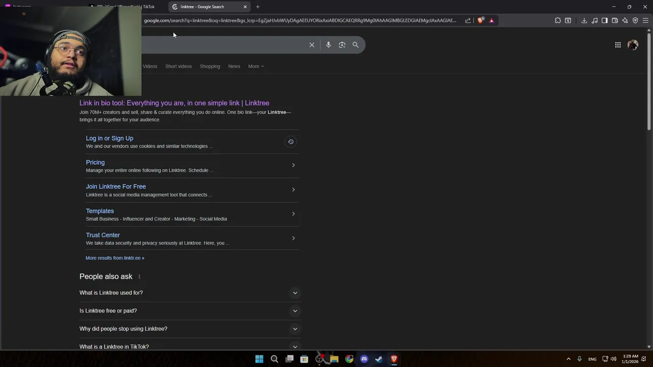Expand Is Linktree free or paid?
653x367 pixels.
click(190, 311)
